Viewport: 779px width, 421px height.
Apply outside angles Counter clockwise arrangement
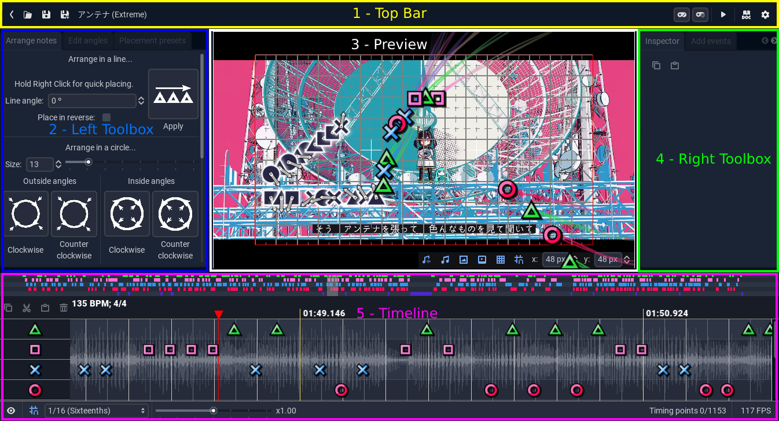[74, 214]
